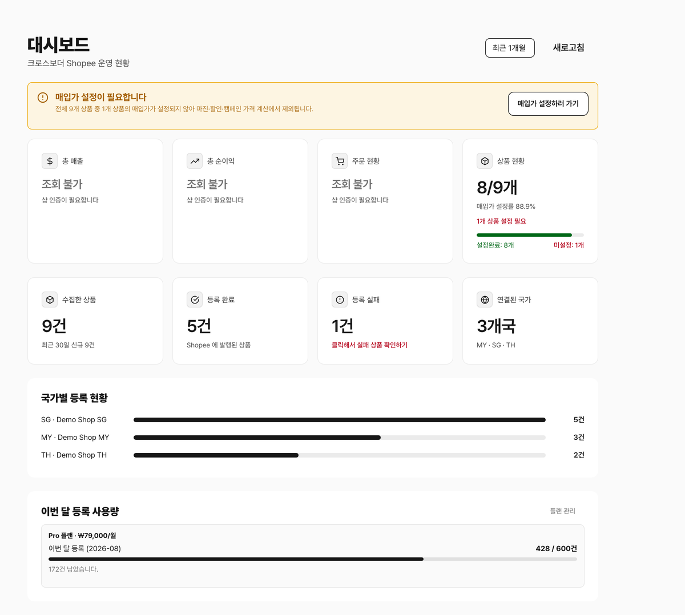The height and width of the screenshot is (615, 685).
Task: Click the 매입가 설정이 필요합니다 banner title
Action: 101,98
